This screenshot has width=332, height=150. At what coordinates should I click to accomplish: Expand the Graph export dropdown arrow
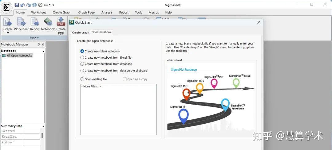(x=8, y=33)
